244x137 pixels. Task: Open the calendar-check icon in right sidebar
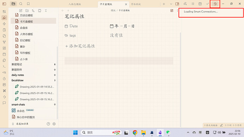200,4
